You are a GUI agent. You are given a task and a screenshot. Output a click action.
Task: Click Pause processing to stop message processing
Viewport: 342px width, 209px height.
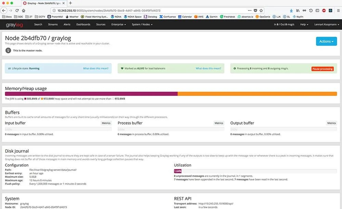pyautogui.click(x=323, y=68)
